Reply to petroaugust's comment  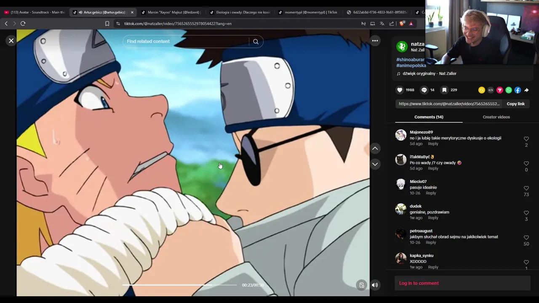tap(431, 242)
